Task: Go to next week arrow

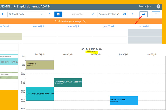Action: [132, 14]
